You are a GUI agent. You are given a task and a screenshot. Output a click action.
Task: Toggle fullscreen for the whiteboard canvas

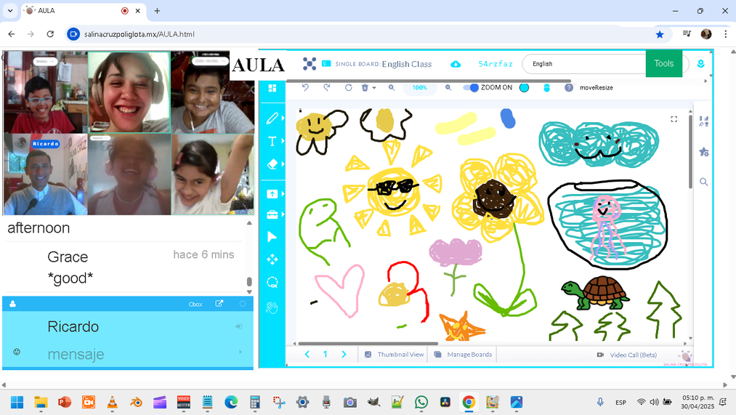[x=674, y=119]
